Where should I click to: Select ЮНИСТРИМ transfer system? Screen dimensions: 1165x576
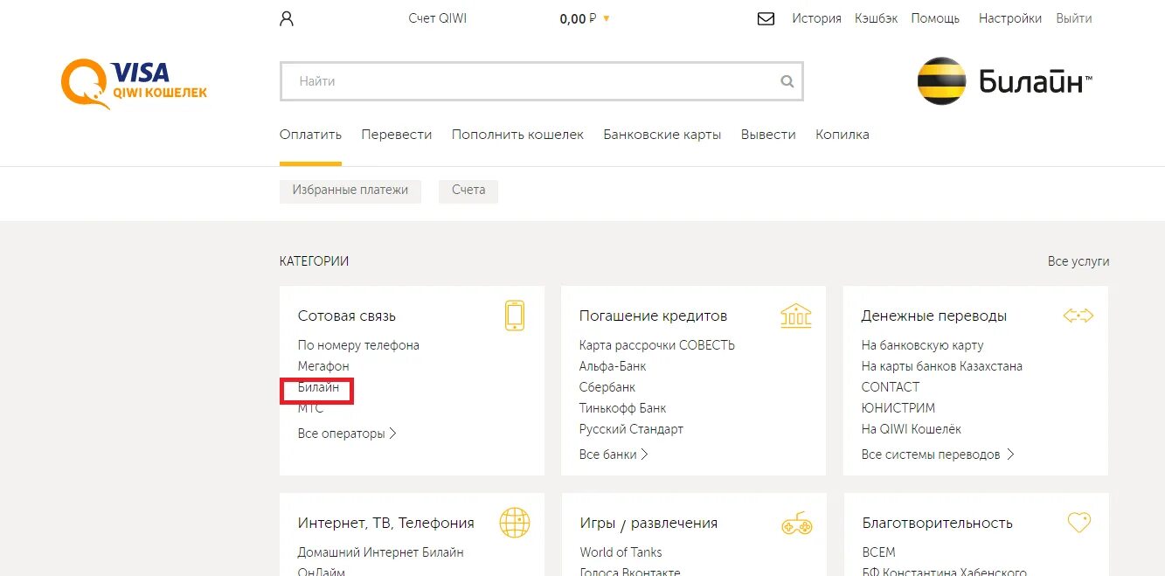(x=898, y=408)
